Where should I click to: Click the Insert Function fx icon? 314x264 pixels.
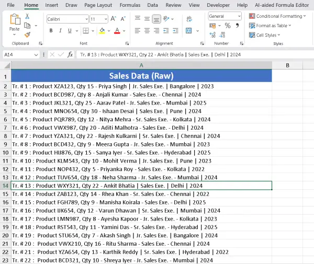coord(70,54)
